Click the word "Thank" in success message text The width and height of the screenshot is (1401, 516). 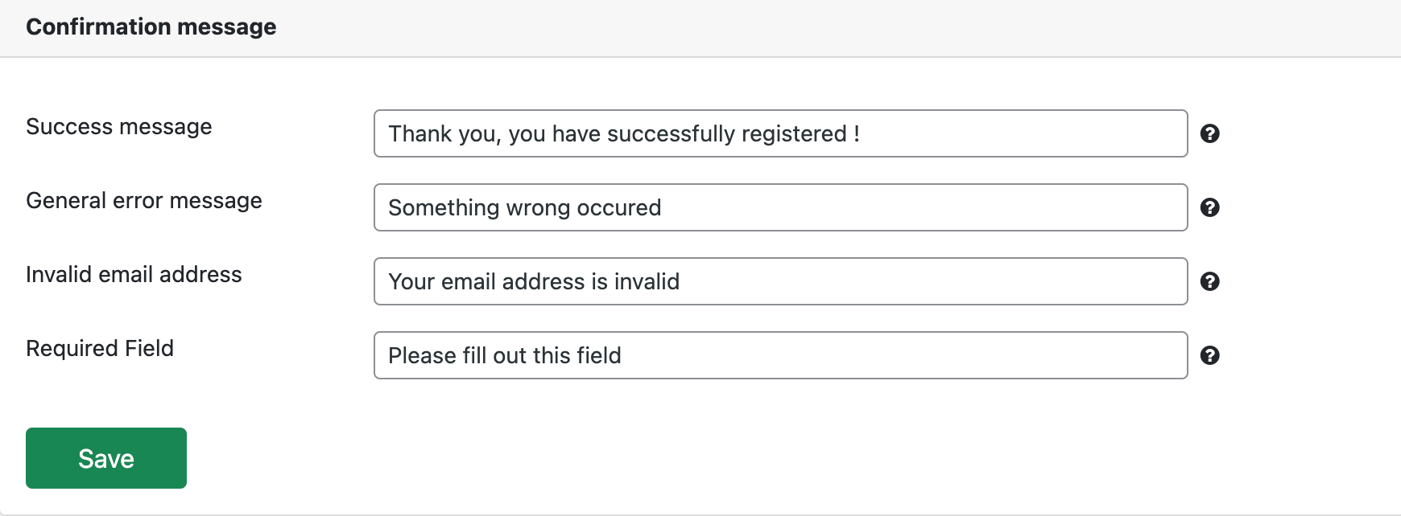tap(419, 133)
